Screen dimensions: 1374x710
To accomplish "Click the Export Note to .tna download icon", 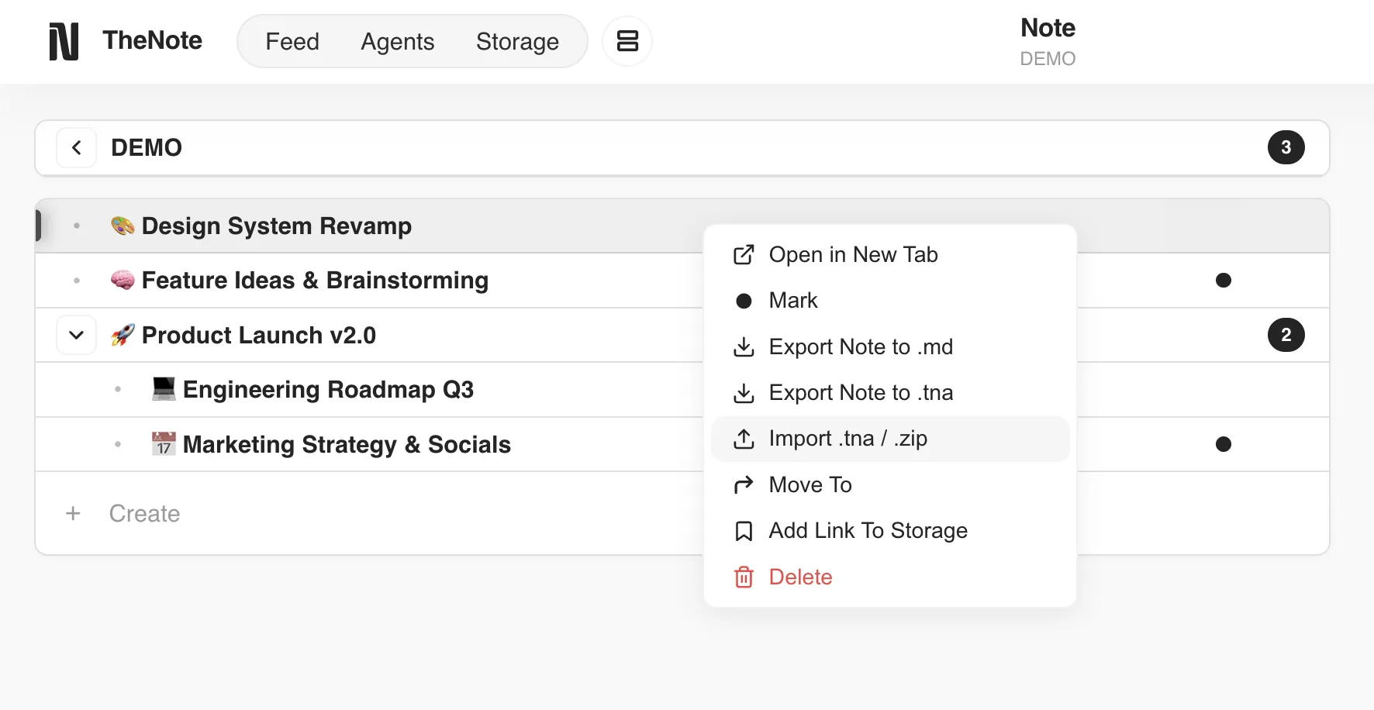I will click(744, 393).
